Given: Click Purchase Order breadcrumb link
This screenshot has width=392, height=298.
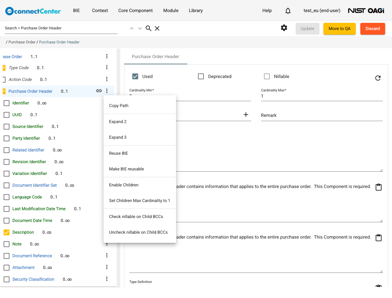Looking at the screenshot, I should [x=22, y=42].
